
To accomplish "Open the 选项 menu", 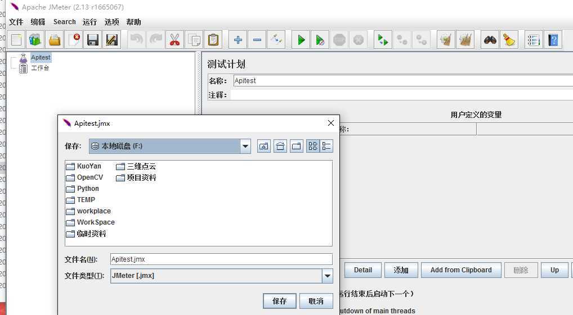I will point(112,22).
